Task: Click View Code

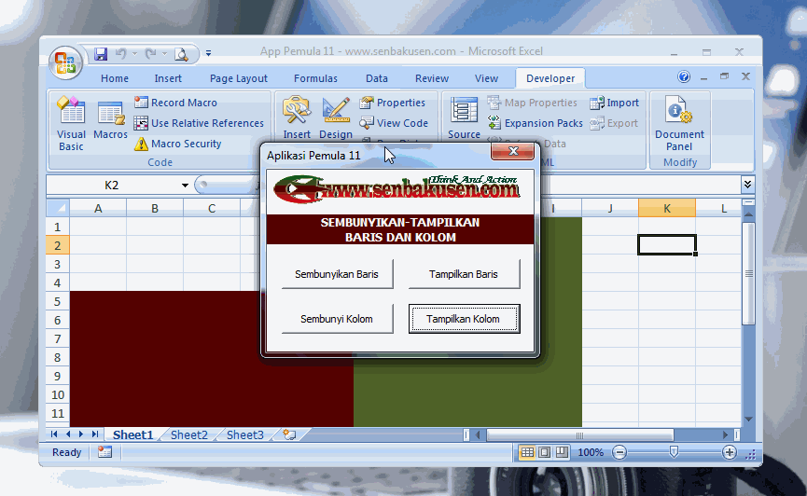Action: (395, 123)
